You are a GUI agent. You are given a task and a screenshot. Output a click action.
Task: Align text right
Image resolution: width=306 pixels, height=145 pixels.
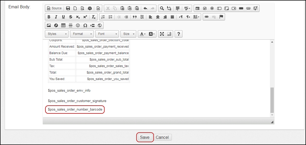165,17
